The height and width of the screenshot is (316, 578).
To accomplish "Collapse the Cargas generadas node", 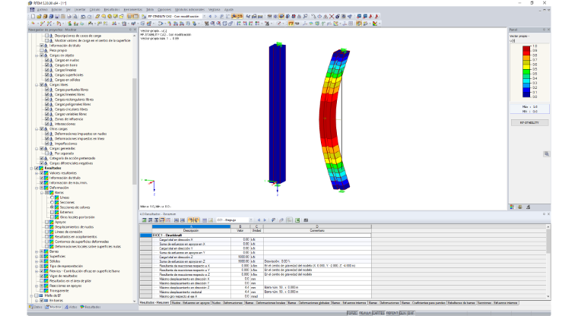I will (37, 148).
